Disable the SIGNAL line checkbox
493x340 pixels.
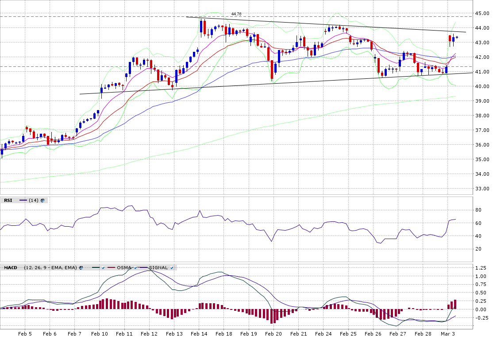[x=171, y=268]
